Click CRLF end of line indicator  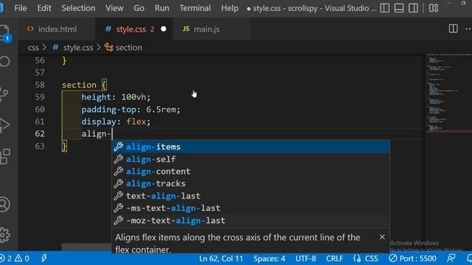click(x=334, y=258)
